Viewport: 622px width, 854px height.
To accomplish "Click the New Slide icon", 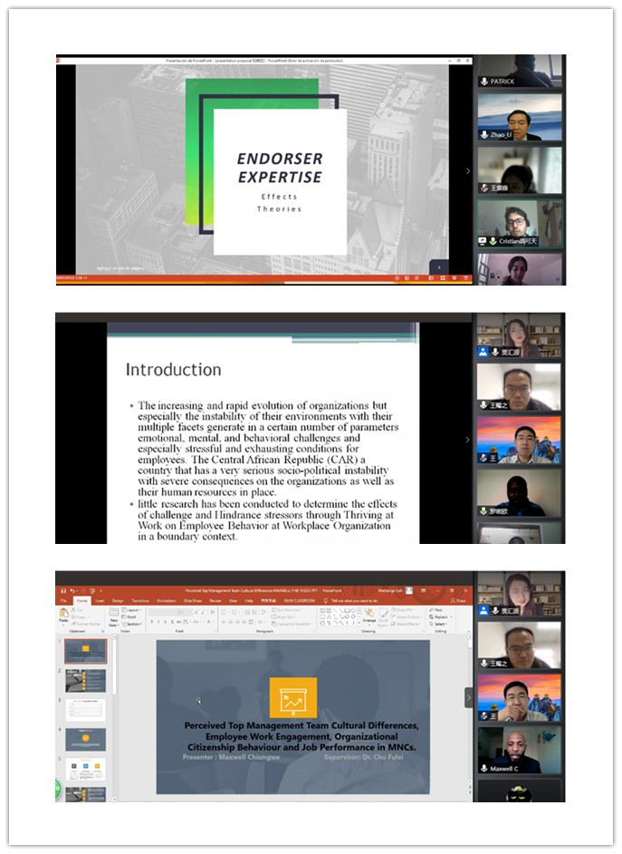I will 115,616.
